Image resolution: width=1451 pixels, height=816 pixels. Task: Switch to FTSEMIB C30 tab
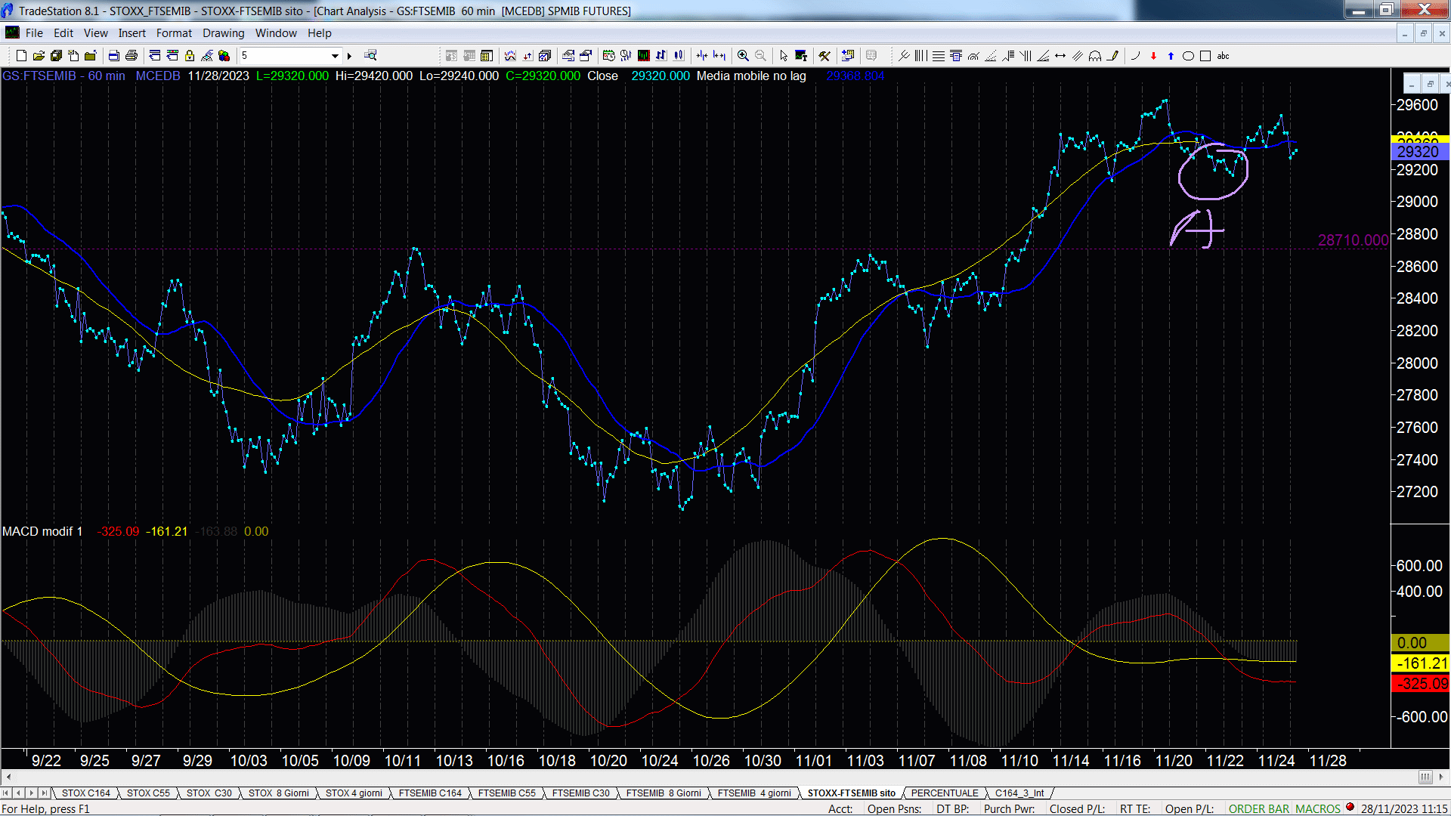point(580,793)
